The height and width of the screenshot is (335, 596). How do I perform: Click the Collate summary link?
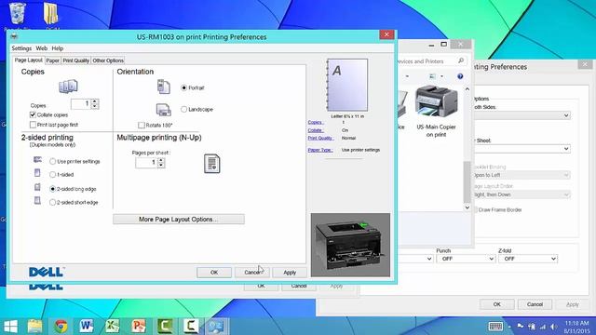(x=316, y=130)
